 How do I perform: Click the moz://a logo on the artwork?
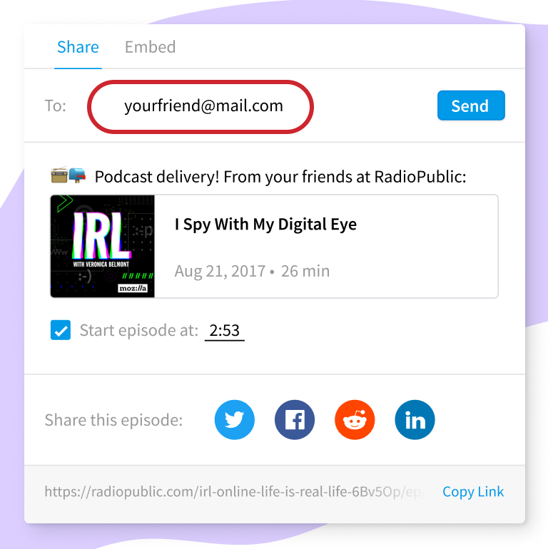click(x=133, y=288)
